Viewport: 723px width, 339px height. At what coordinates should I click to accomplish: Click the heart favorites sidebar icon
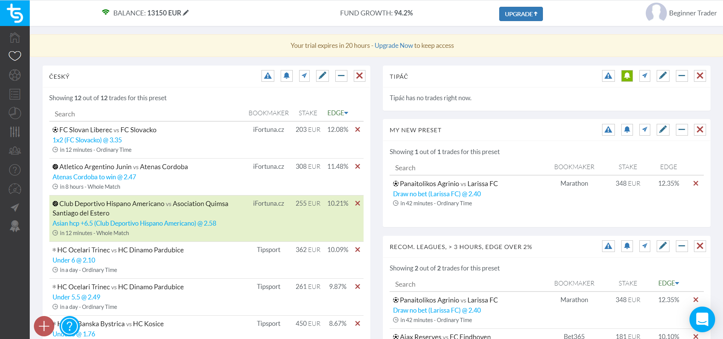pyautogui.click(x=15, y=56)
